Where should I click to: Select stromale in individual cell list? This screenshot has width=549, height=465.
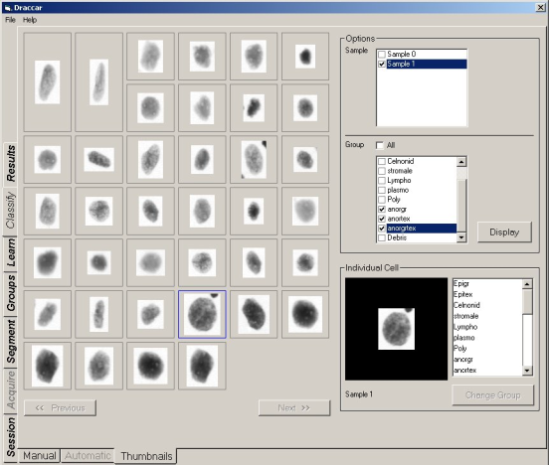click(x=466, y=316)
